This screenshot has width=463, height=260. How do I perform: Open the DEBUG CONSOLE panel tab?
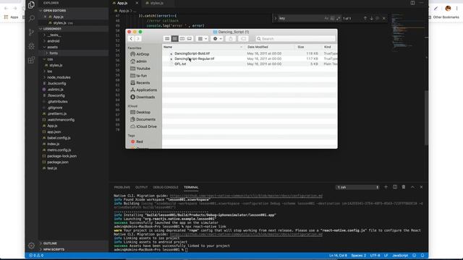[x=166, y=187]
